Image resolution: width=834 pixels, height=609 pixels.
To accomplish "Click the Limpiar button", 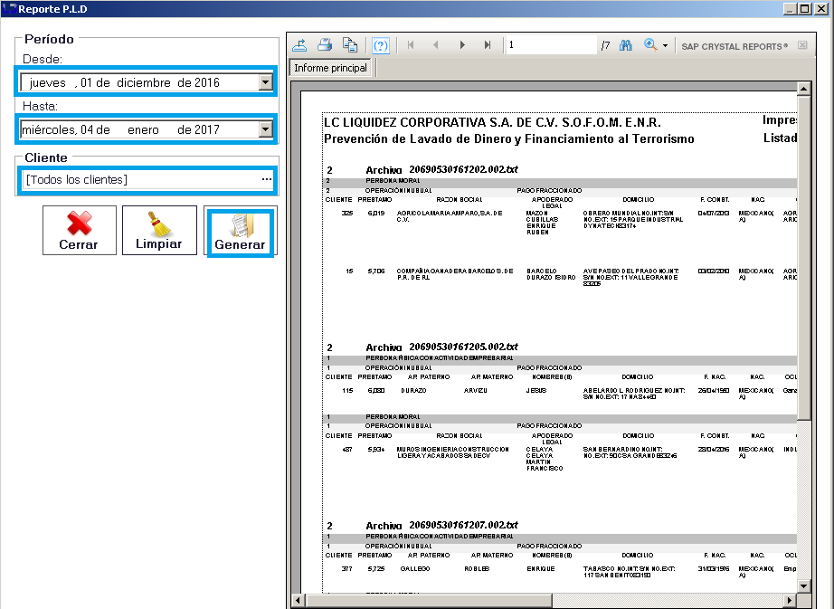I will tap(159, 231).
